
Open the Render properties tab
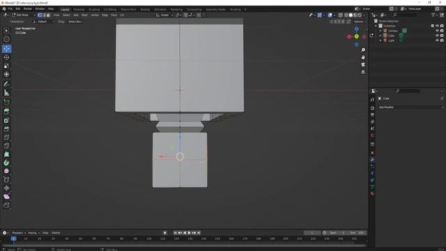372,108
